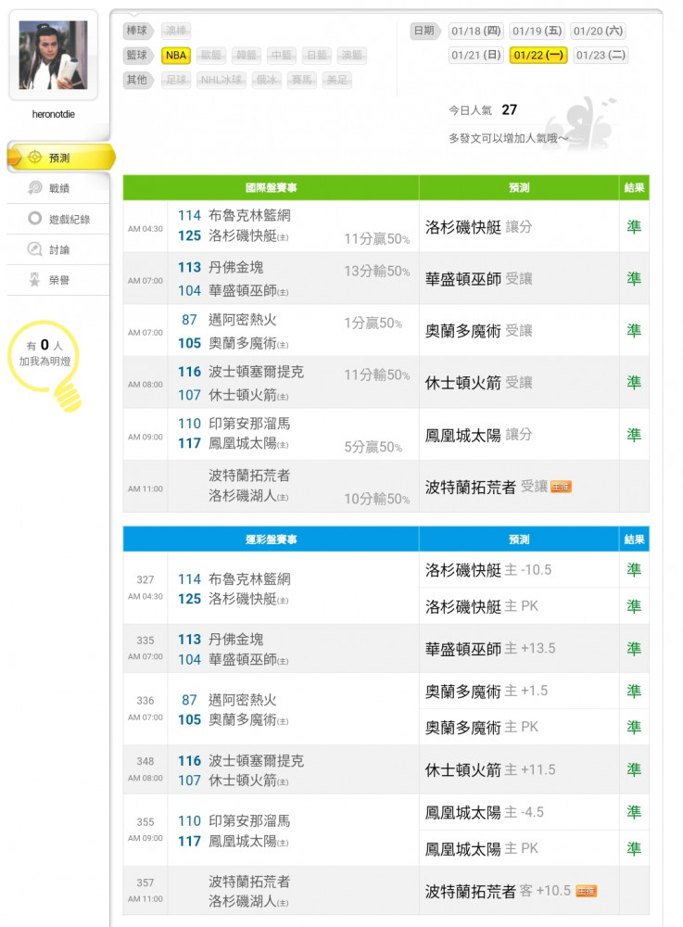Image resolution: width=683 pixels, height=927 pixels.
Task: Click 主推 badge beside 波特蘭拓荒者 受讓
Action: coord(561,488)
